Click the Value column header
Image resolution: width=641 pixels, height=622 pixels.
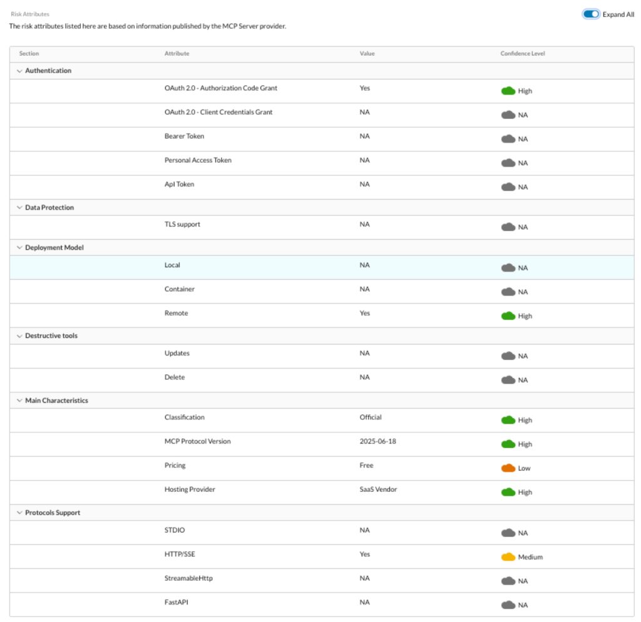point(367,54)
